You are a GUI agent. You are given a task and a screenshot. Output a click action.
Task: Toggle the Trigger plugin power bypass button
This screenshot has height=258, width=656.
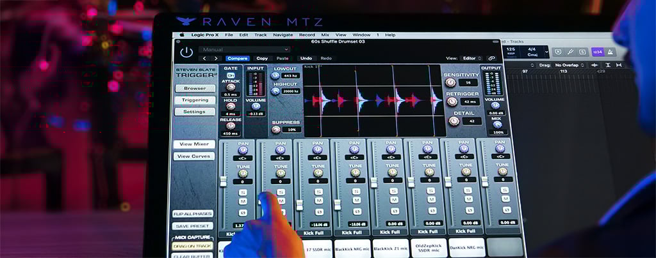pyautogui.click(x=186, y=52)
